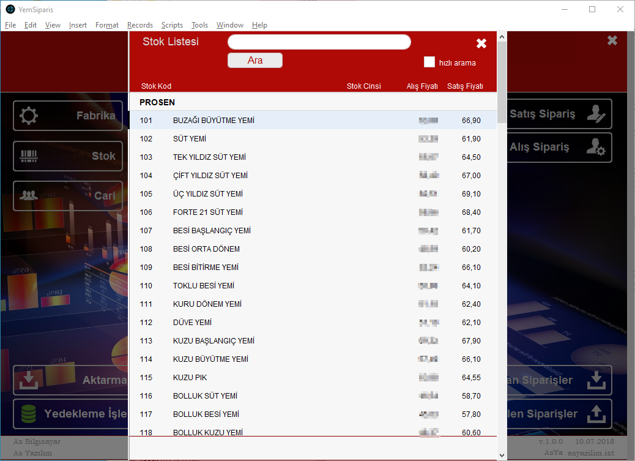Click the Yedekleme İşle button

pos(71,414)
